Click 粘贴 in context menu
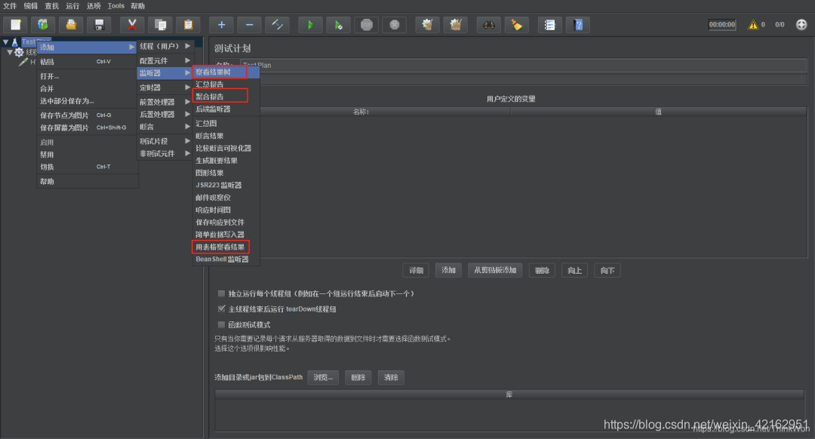Image resolution: width=815 pixels, height=439 pixels. click(x=87, y=62)
